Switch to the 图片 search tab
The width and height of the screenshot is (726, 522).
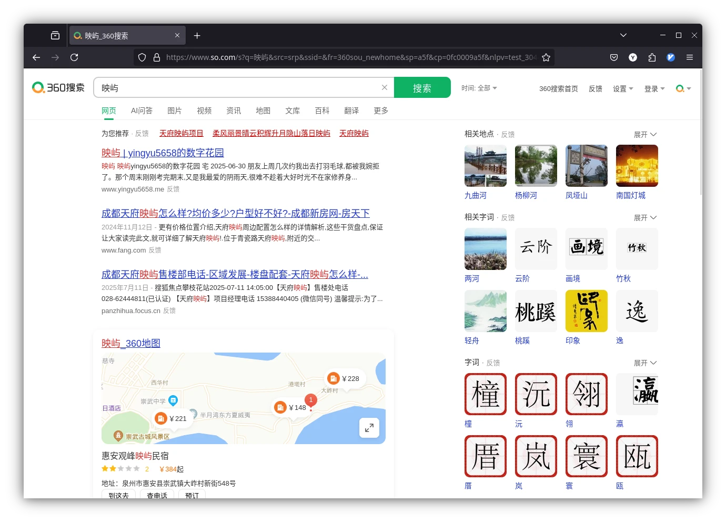(175, 111)
